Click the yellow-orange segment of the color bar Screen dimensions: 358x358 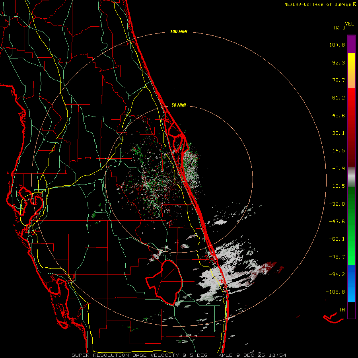(x=351, y=71)
